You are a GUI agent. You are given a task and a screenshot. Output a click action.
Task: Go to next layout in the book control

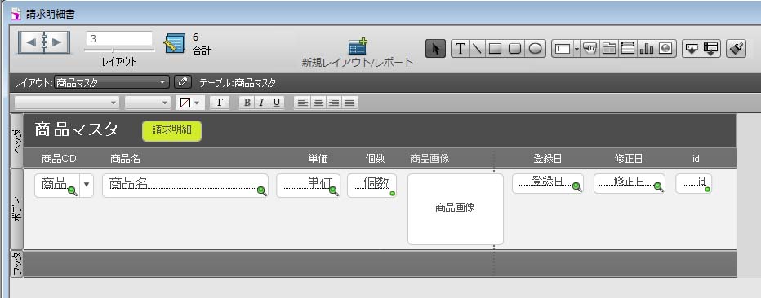coord(57,42)
